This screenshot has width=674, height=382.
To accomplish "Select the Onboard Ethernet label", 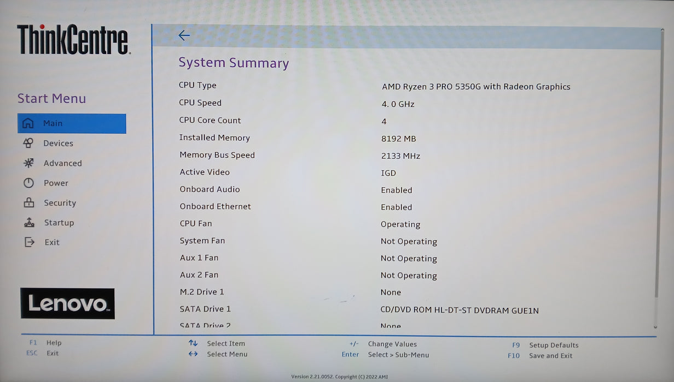I will click(216, 206).
